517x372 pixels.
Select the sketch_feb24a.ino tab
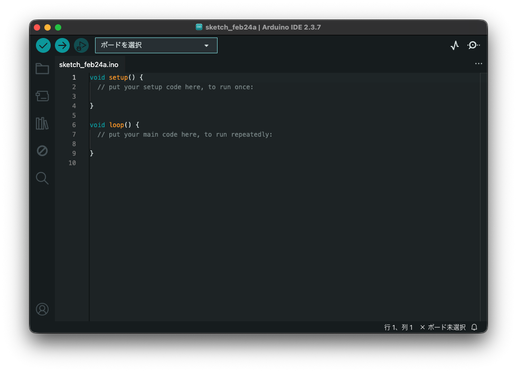click(x=89, y=64)
